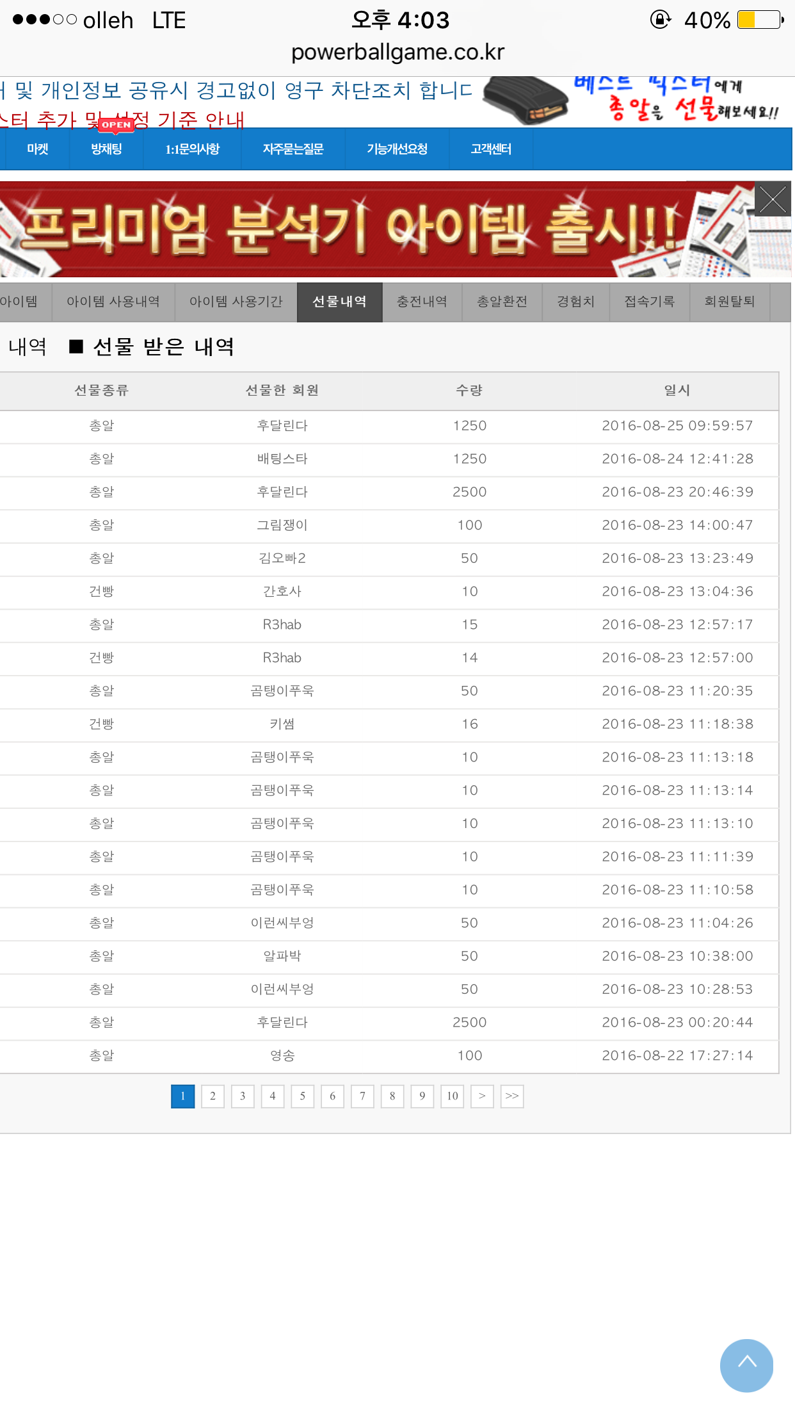Switch to the 경험치 tab

[575, 302]
